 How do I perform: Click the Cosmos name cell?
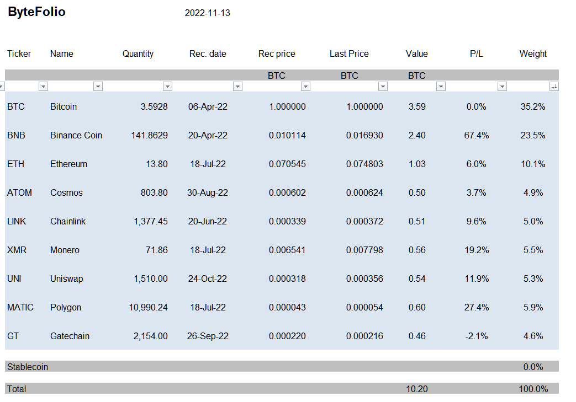coord(66,192)
